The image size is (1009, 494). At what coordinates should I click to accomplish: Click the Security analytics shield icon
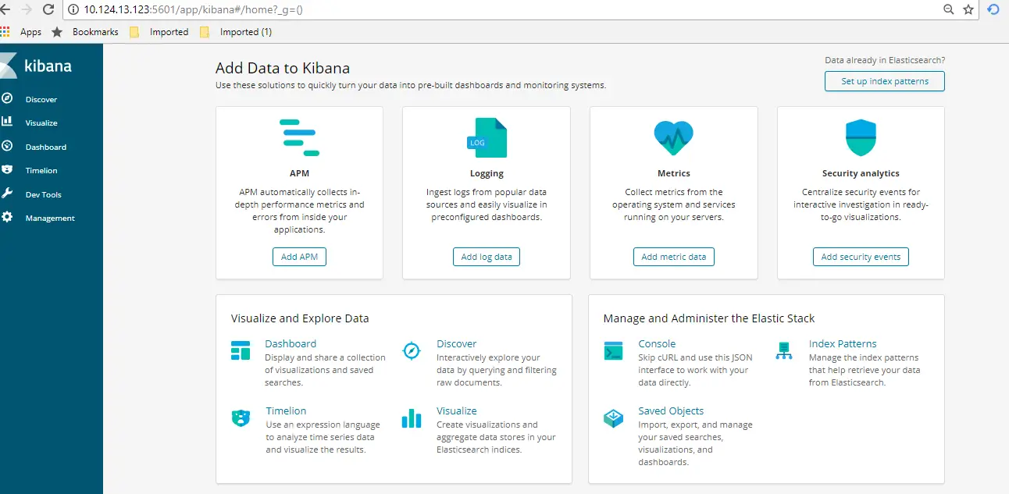[x=861, y=138]
